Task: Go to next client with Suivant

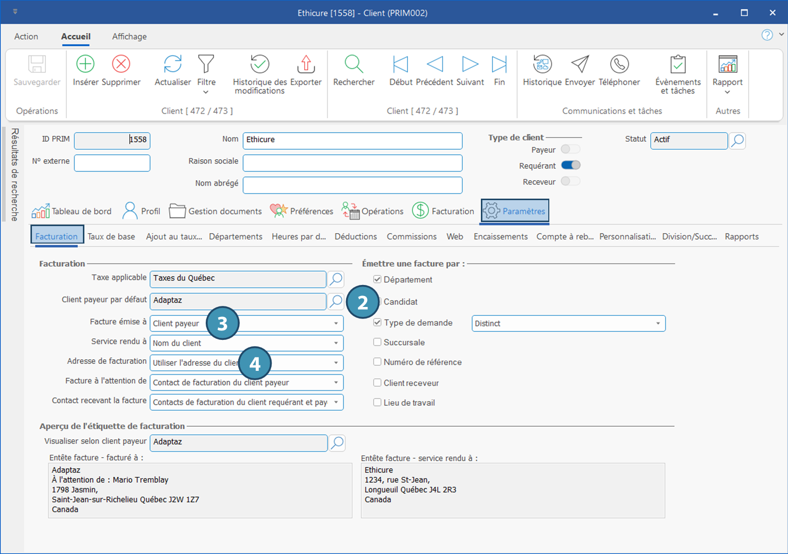Action: [x=470, y=64]
